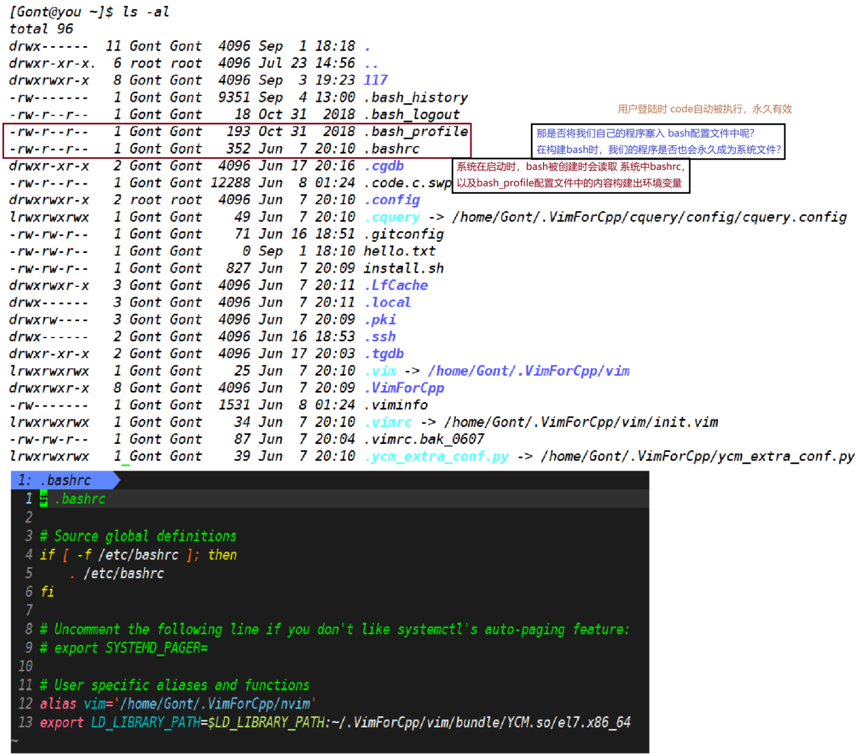Click the .ssh directory name

tap(380, 336)
